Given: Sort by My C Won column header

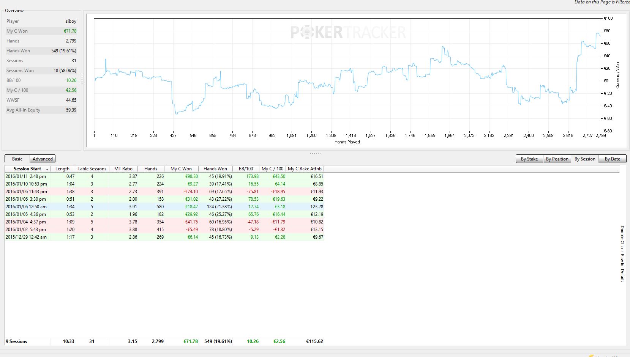Looking at the screenshot, I should [181, 169].
